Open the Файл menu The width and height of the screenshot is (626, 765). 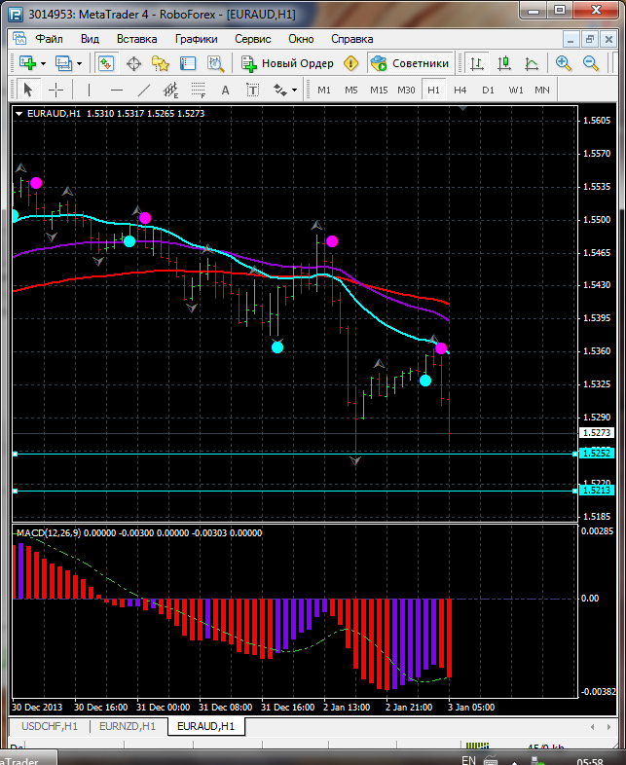pos(49,39)
